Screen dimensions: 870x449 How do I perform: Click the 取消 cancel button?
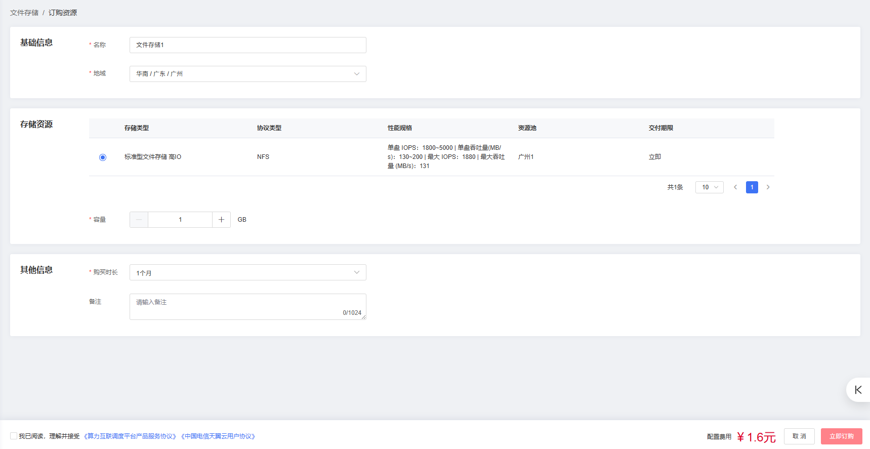799,436
